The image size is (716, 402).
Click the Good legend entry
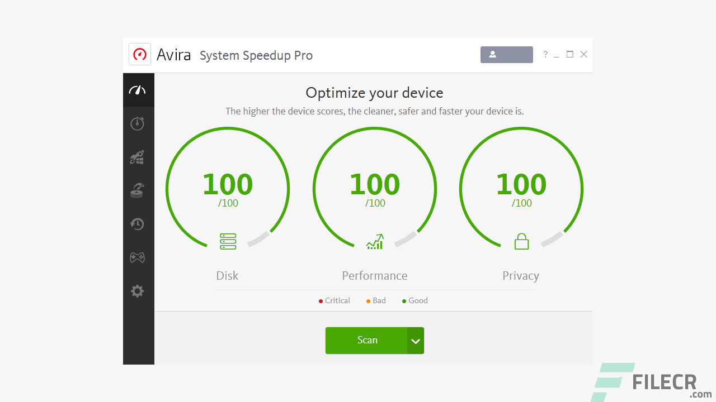pos(414,300)
